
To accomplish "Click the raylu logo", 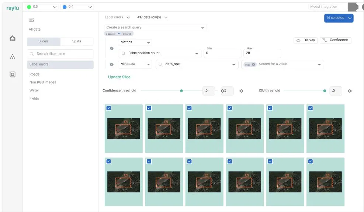I will tap(13, 8).
